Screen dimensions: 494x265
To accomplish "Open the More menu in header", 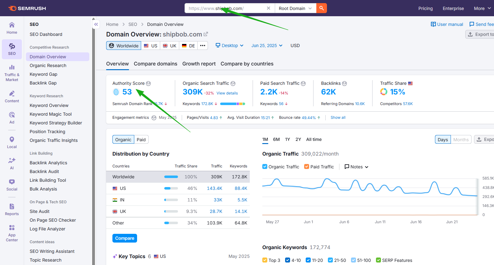I will pos(482,8).
